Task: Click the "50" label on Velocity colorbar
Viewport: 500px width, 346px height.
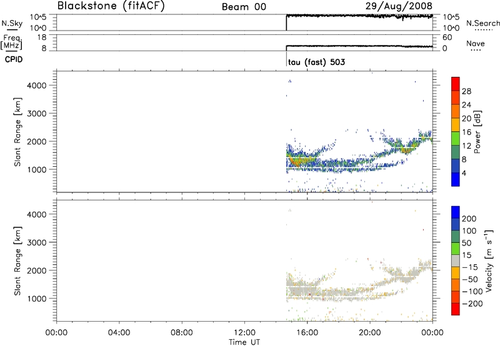Action: pos(466,243)
